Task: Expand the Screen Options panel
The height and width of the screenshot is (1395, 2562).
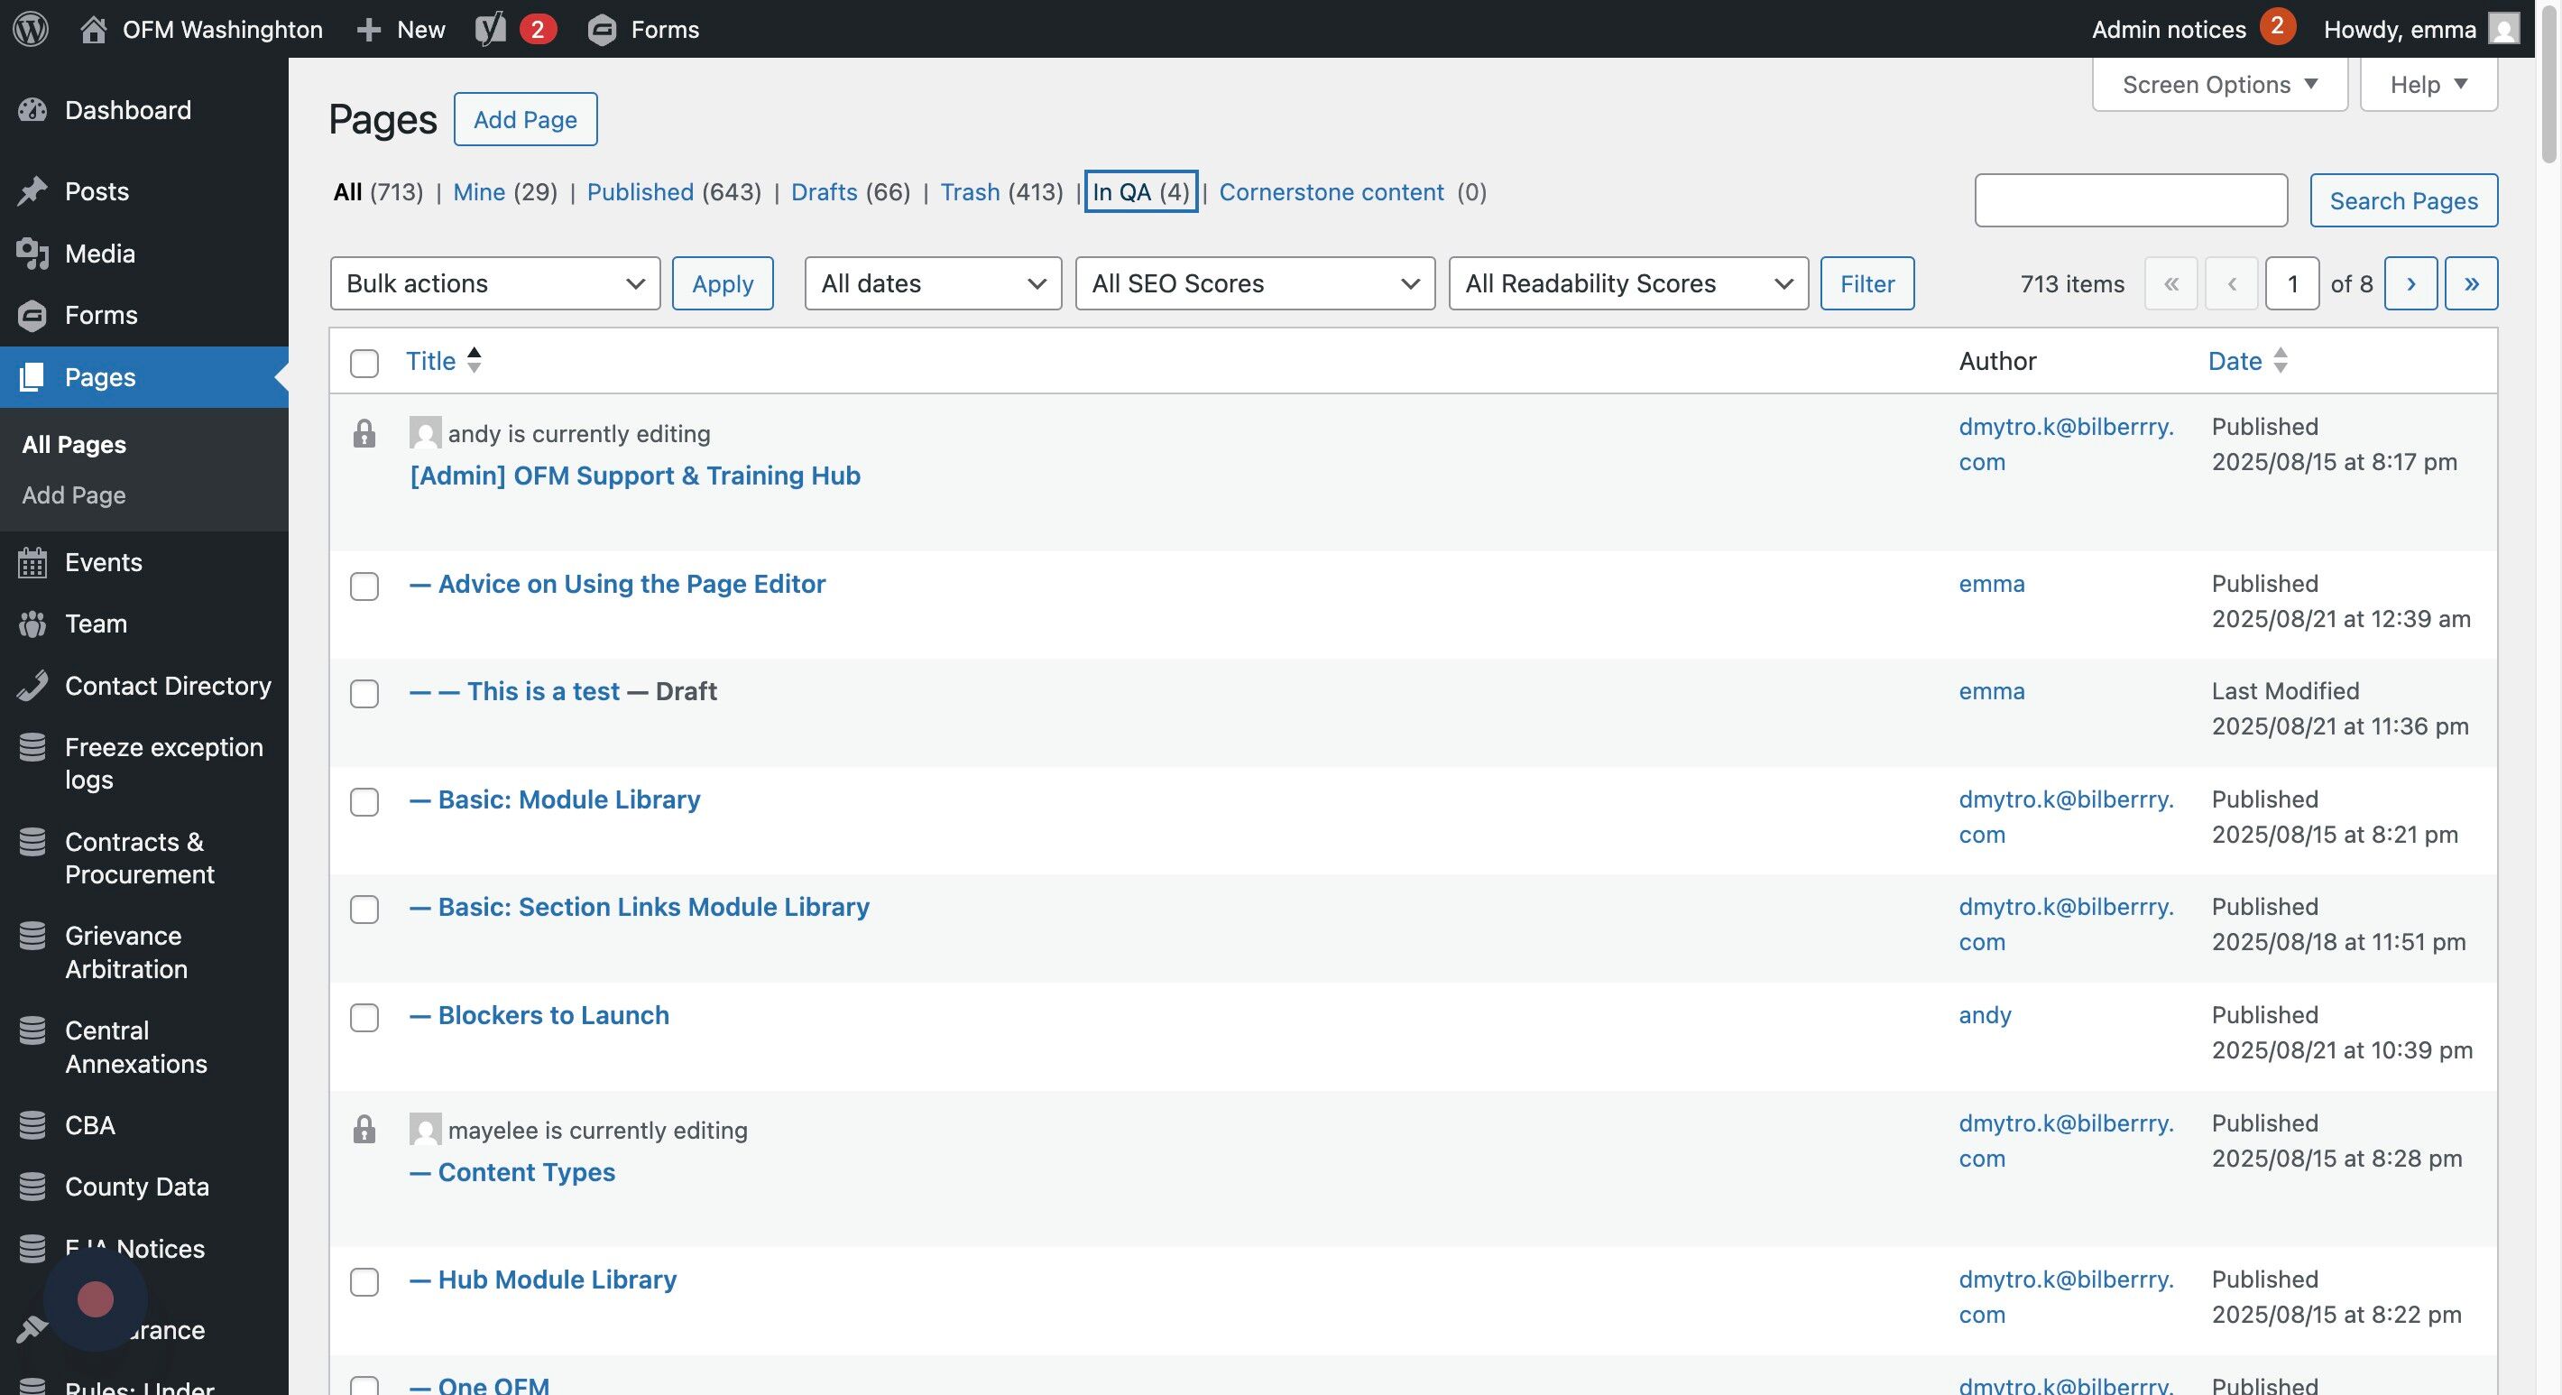Action: pyautogui.click(x=2219, y=85)
